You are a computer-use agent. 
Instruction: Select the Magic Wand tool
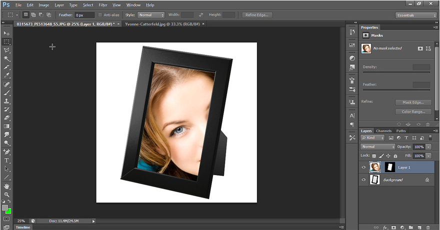point(7,59)
